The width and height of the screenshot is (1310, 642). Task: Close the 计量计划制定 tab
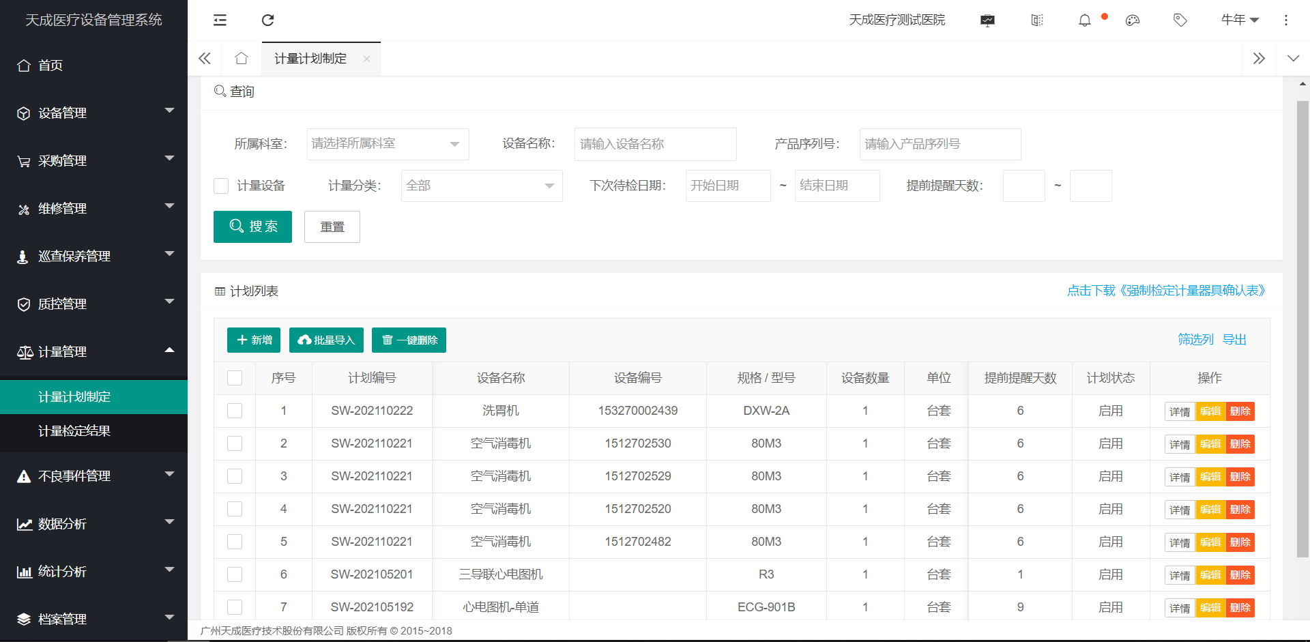tap(366, 59)
